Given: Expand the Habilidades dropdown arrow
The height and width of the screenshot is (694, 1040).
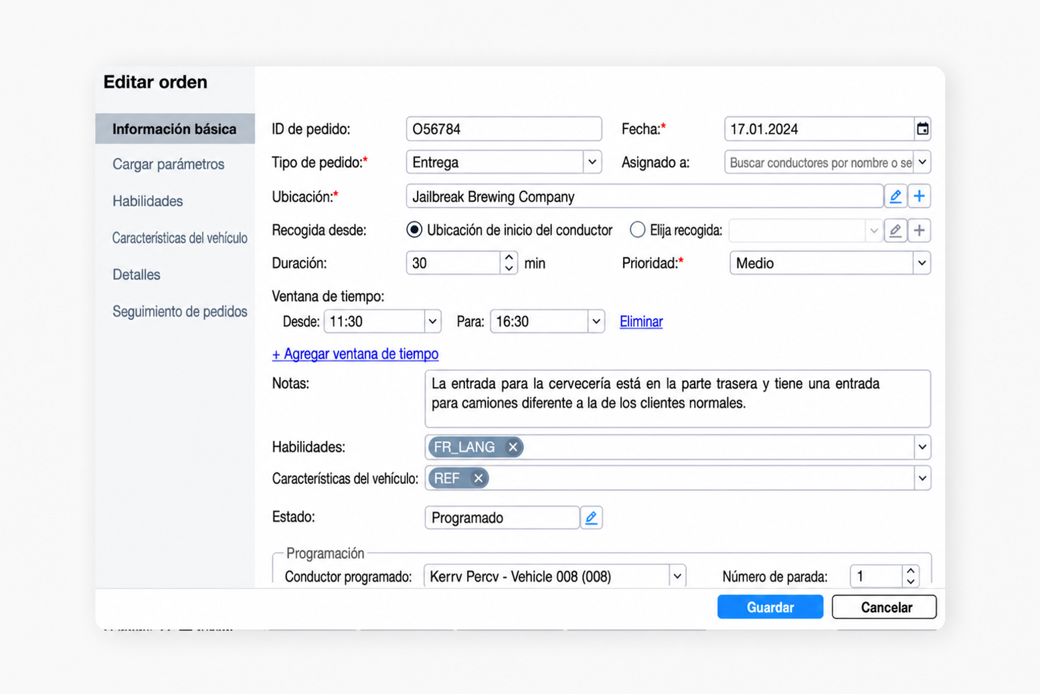Looking at the screenshot, I should point(922,447).
